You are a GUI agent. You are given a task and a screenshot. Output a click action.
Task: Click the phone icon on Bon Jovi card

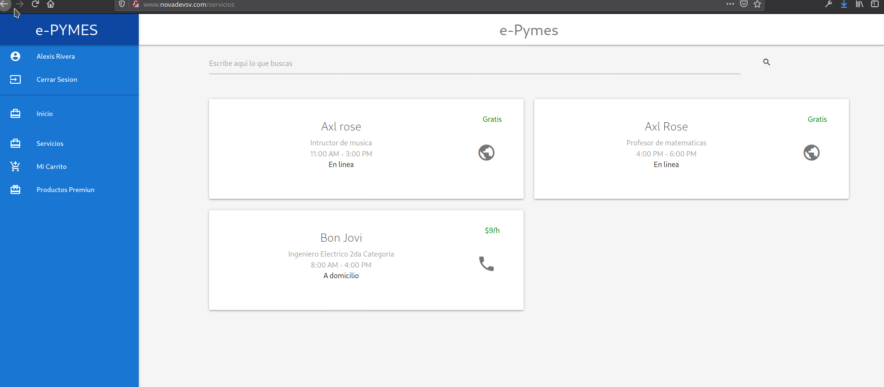click(487, 264)
